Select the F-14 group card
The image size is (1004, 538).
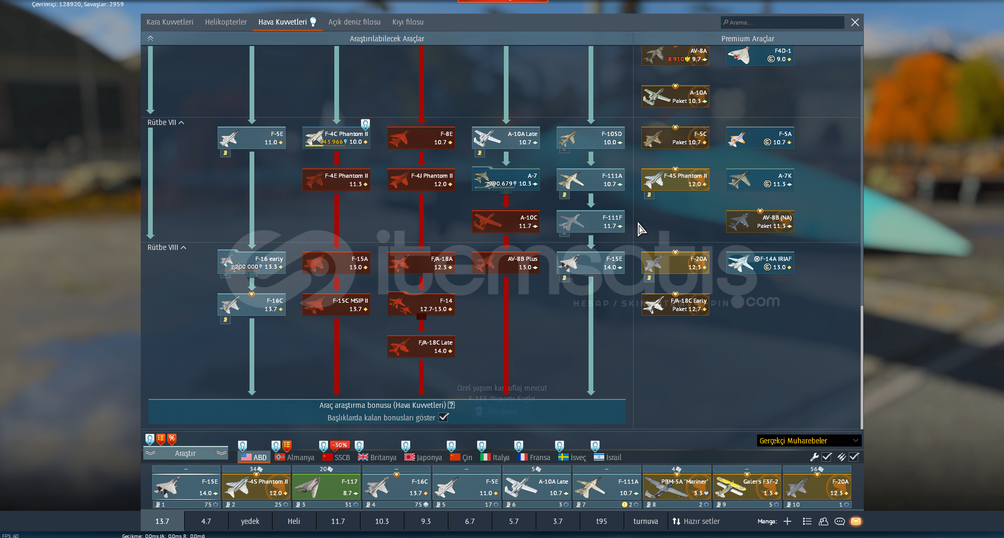421,305
